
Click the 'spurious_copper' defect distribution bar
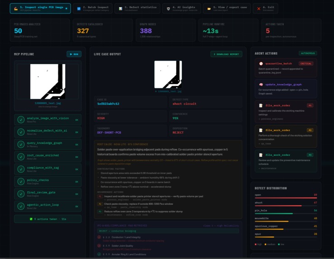coord(286,229)
